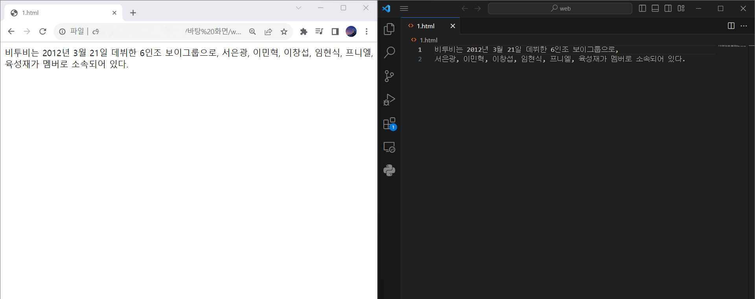755x299 pixels.
Task: Toggle the VS Code bottom panel
Action: (655, 8)
